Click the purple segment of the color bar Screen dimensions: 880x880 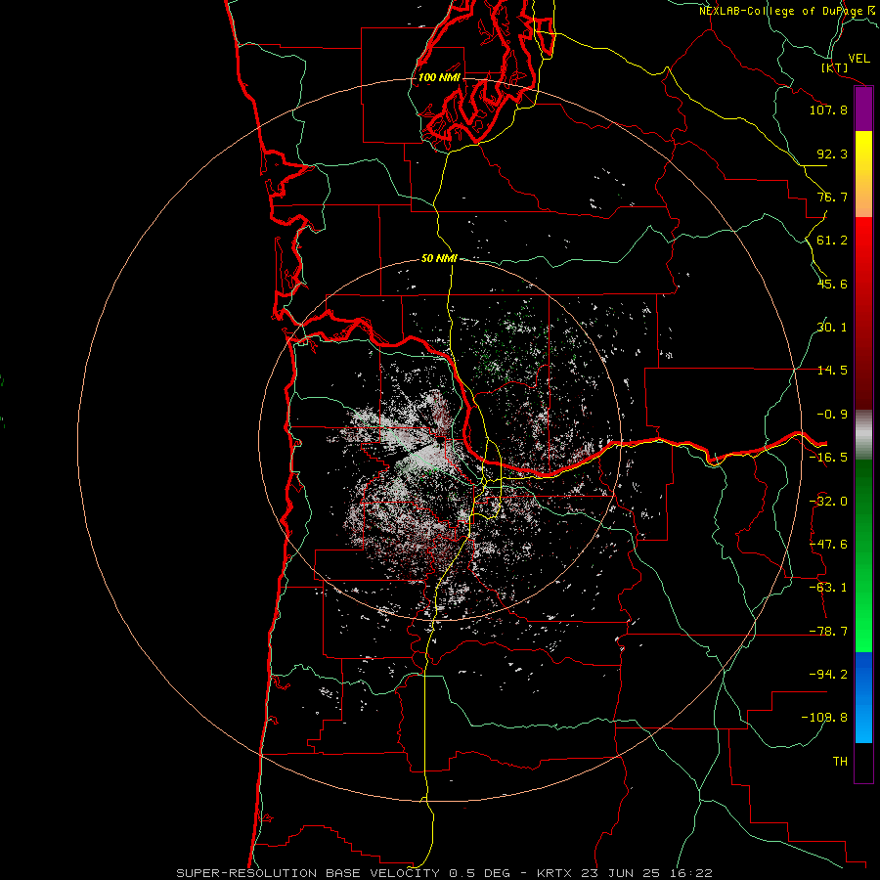coord(863,110)
